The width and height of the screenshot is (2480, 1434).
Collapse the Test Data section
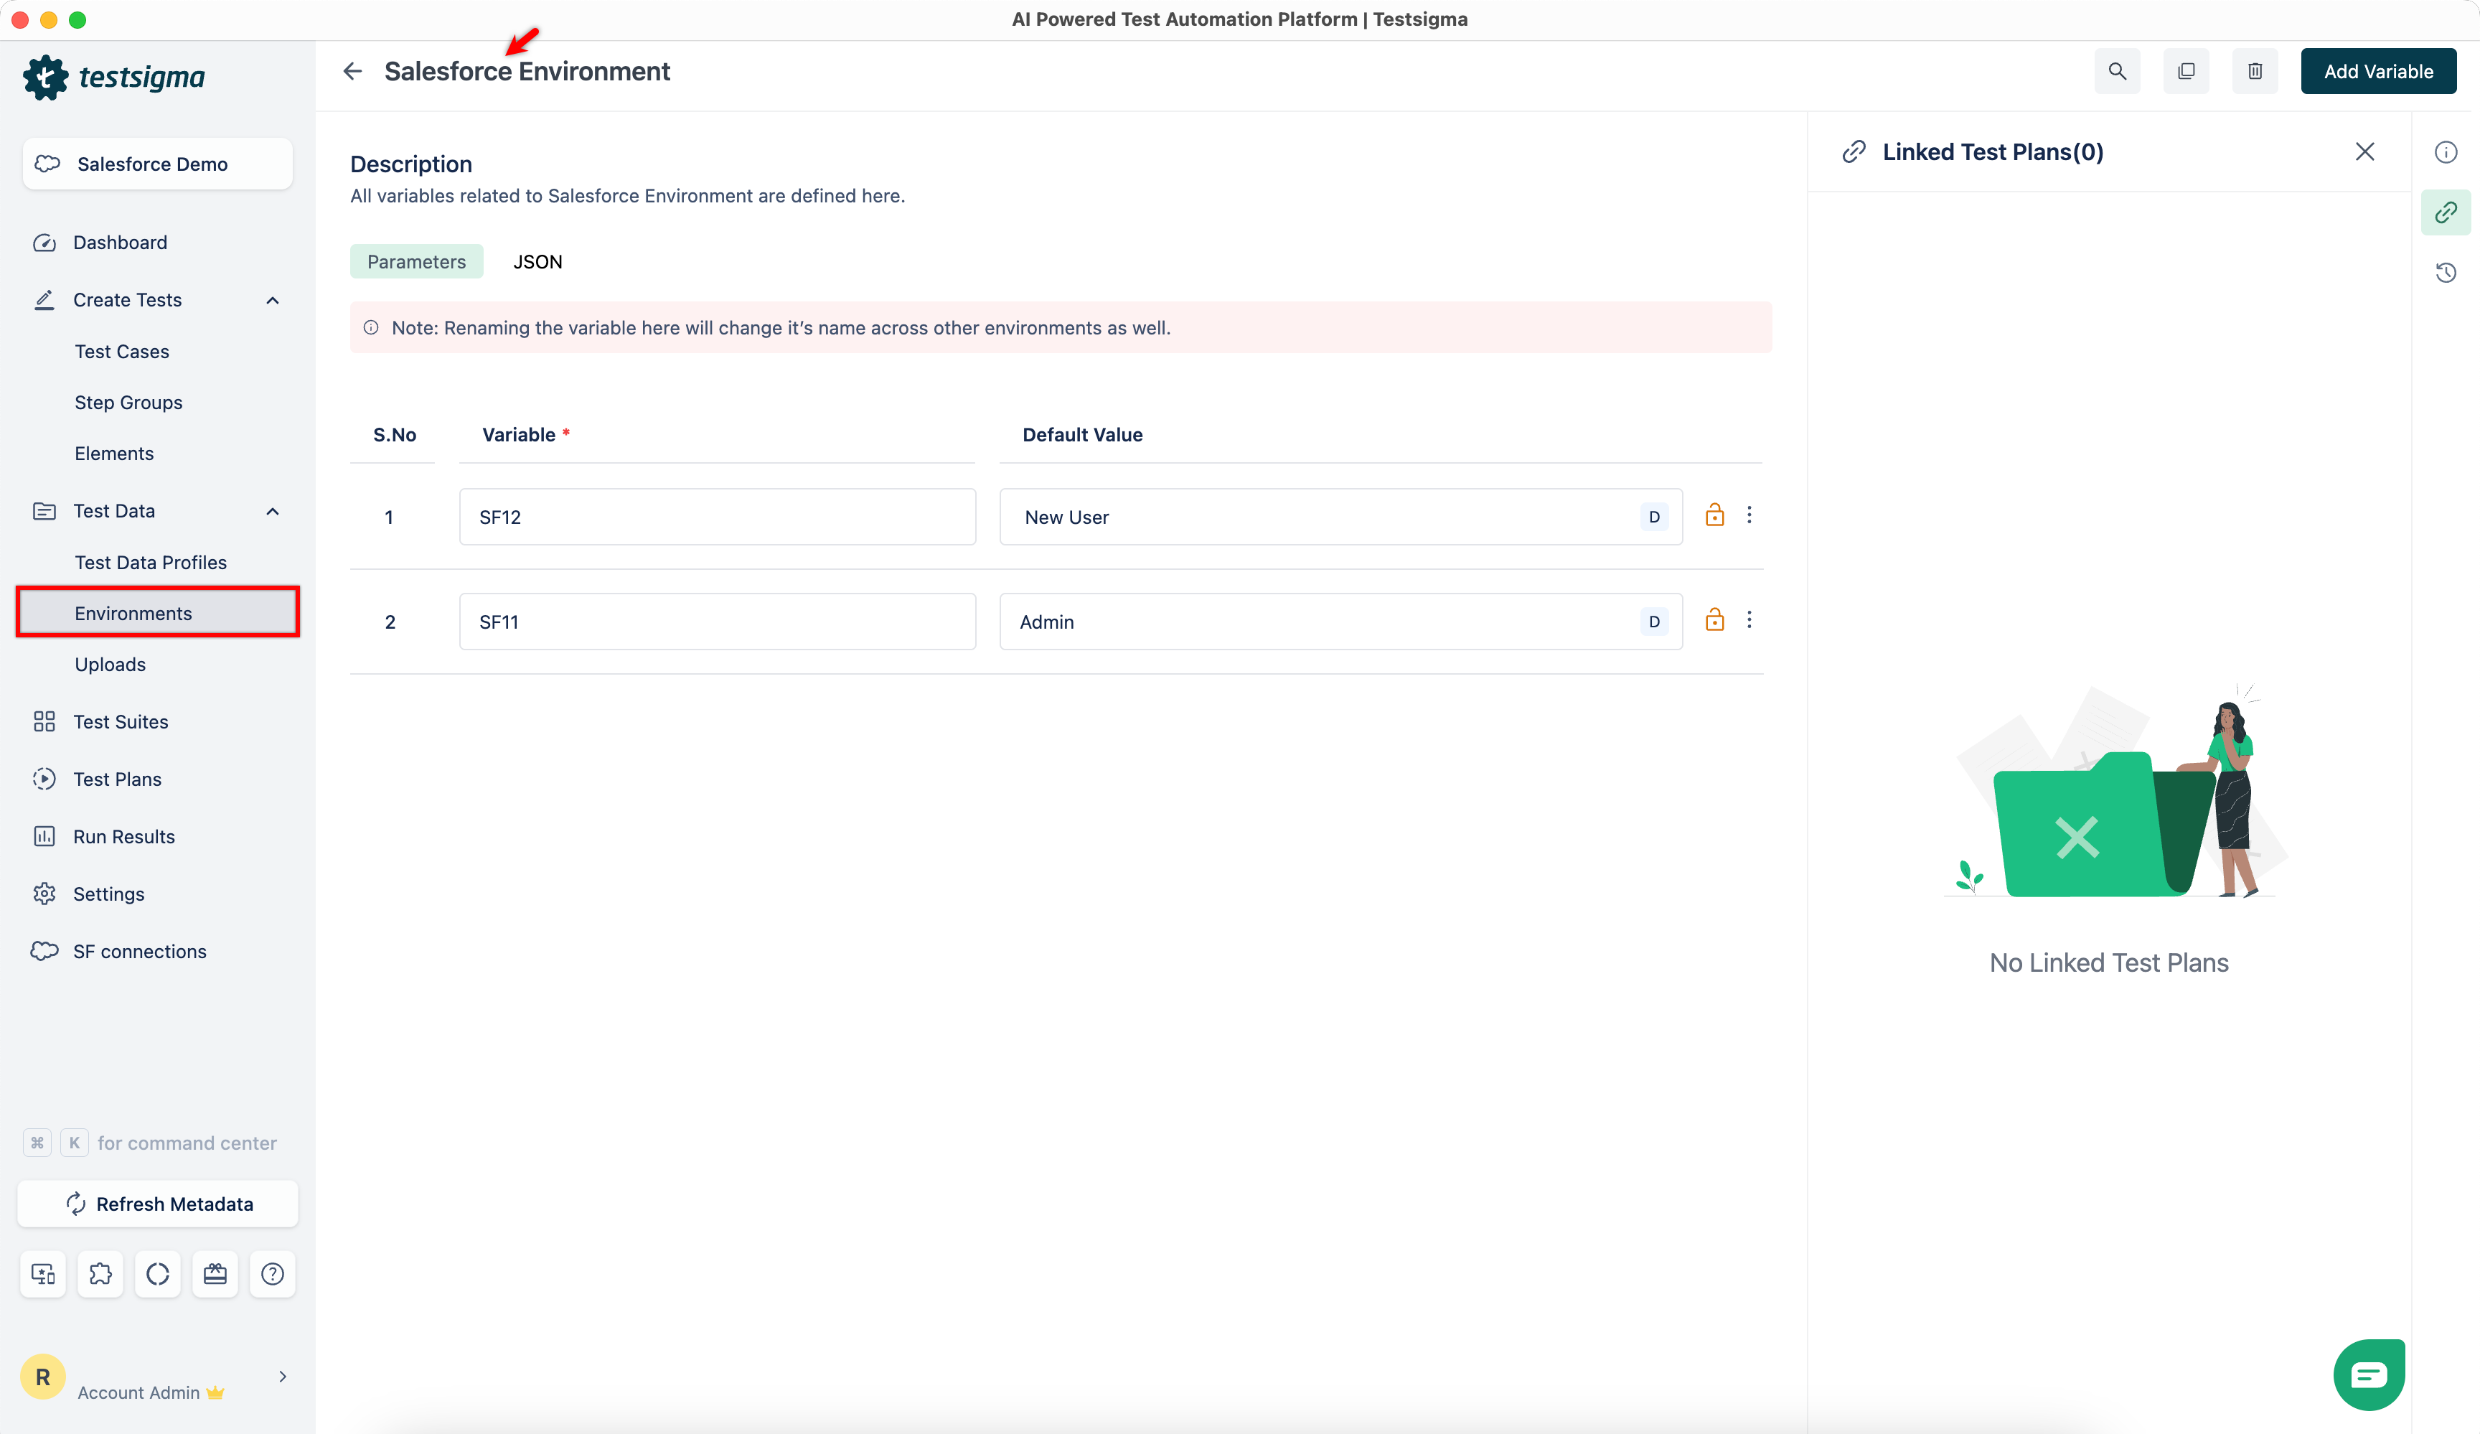(x=273, y=511)
